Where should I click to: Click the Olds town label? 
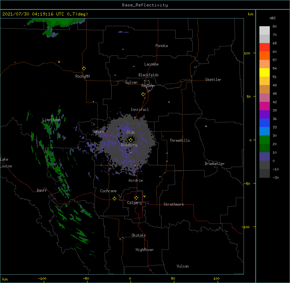tap(131, 132)
